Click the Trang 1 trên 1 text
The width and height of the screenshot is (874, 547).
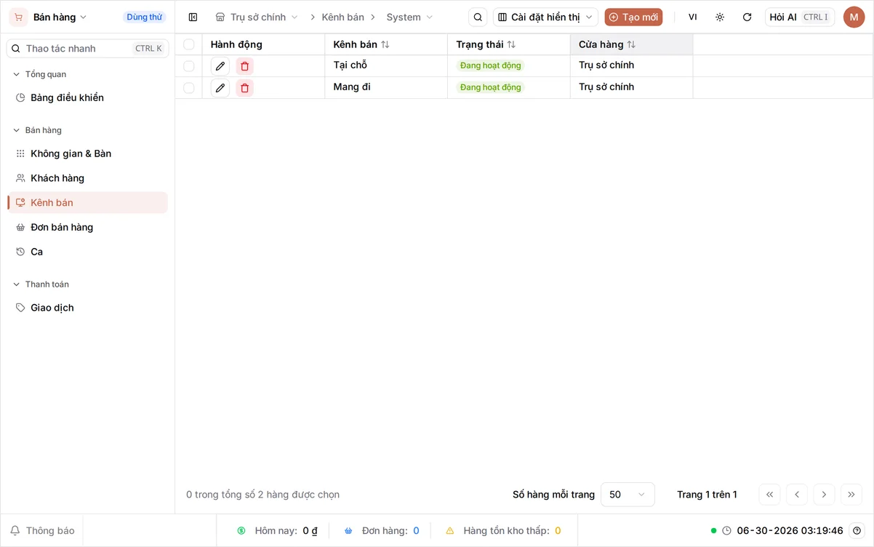coord(707,495)
